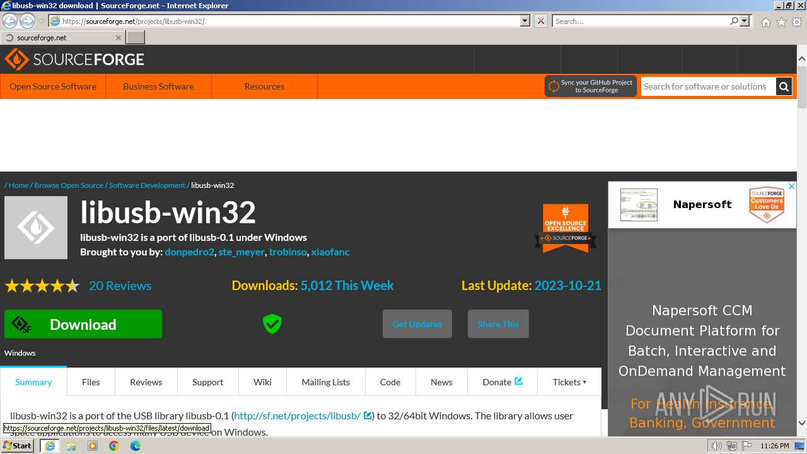Click the browser search magnifier icon
Viewport: 807px width, 454px height.
734,21
